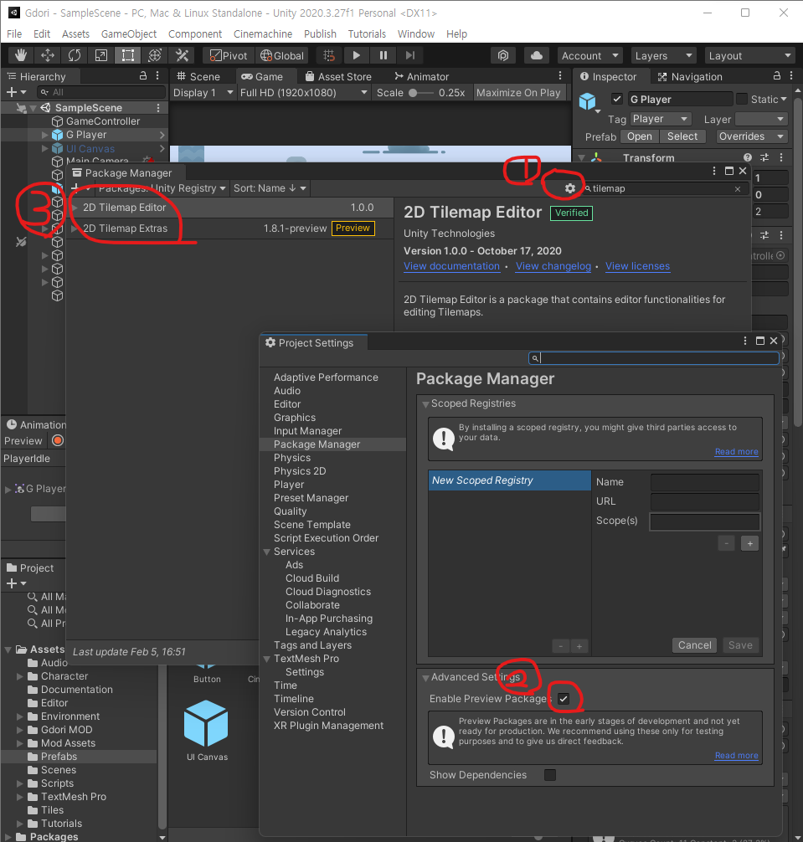The image size is (803, 842).
Task: Collapse the Scoped Registries section
Action: pyautogui.click(x=425, y=403)
